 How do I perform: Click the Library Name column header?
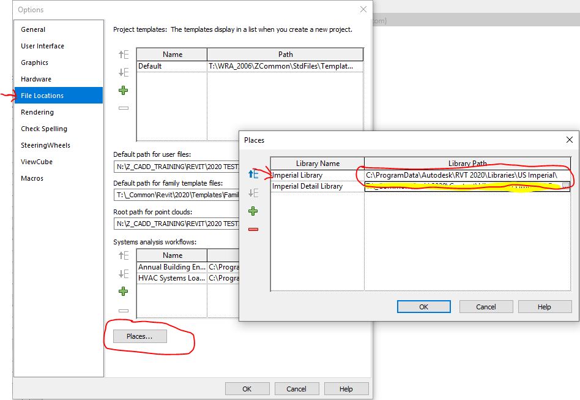coord(318,164)
